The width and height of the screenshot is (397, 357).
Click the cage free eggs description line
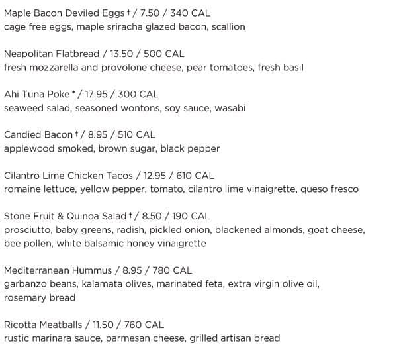click(x=124, y=27)
